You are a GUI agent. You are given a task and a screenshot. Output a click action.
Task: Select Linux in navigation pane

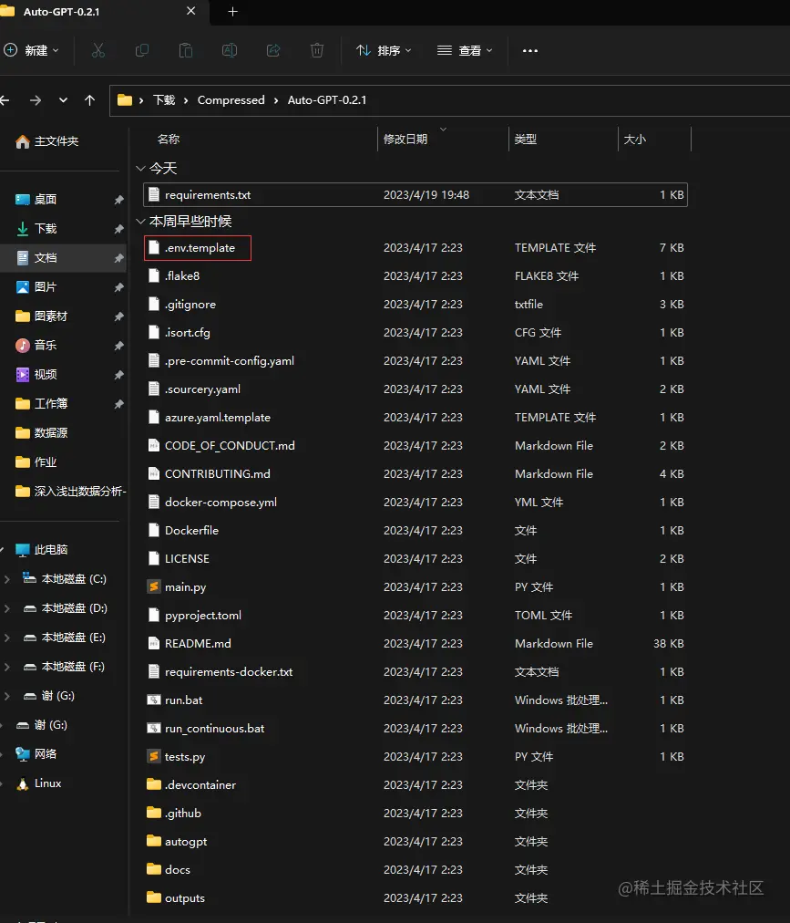pyautogui.click(x=39, y=783)
